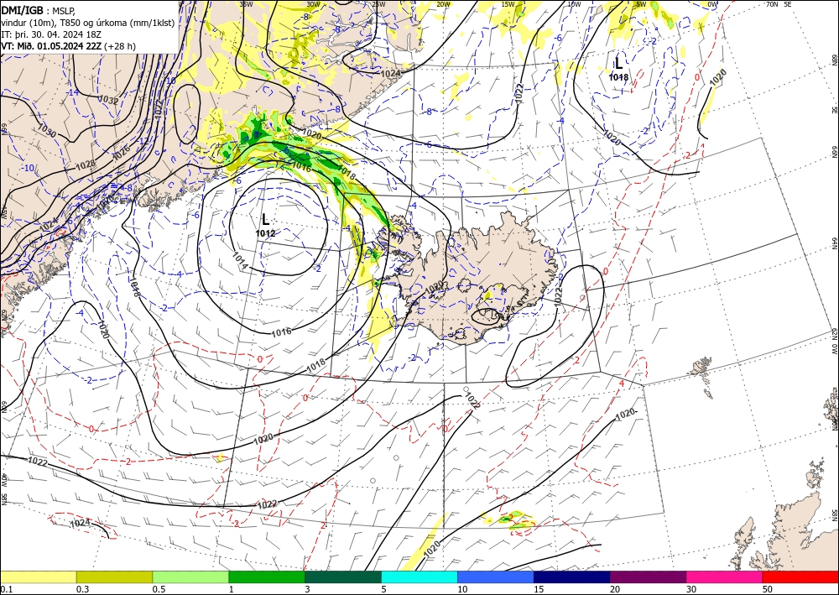This screenshot has width=839, height=595.
Task: Click the 'VT: Mið. 01.05.2024 22Z (+28 h)' line
Action: click(x=69, y=46)
